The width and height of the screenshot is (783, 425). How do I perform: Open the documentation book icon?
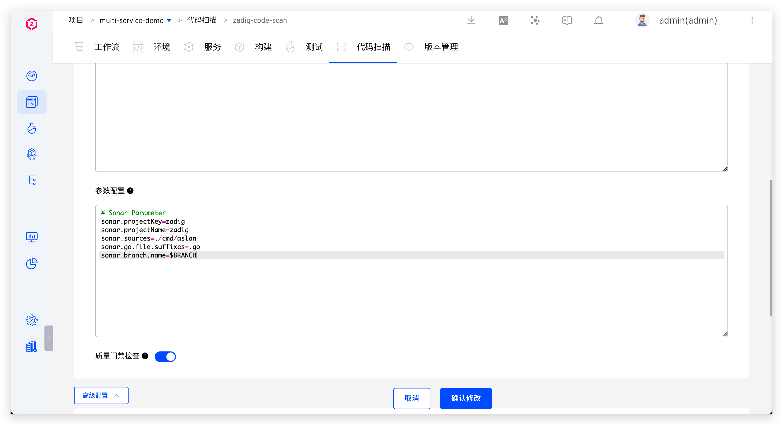(567, 20)
